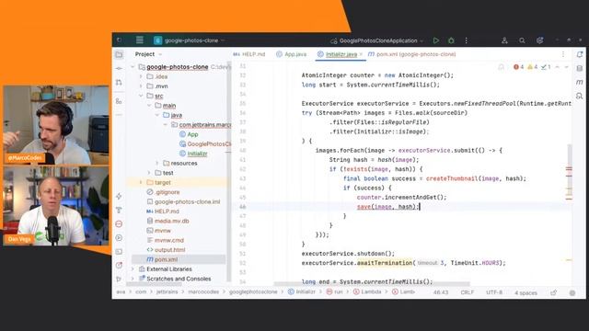
Task: Open the Project view selector dropdown
Action: pyautogui.click(x=148, y=54)
